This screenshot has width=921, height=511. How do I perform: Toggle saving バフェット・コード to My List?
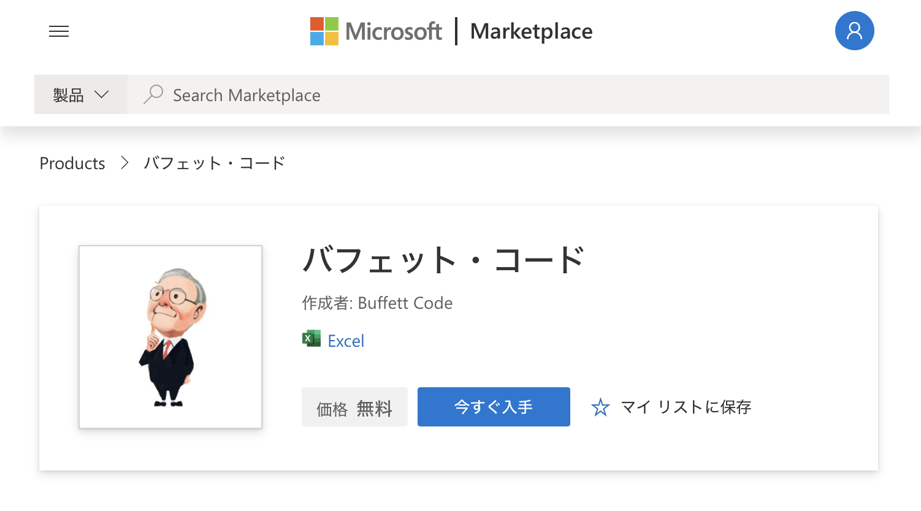click(671, 407)
